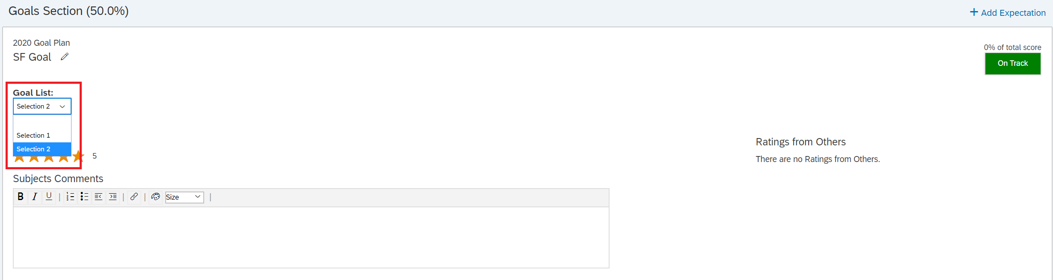Increase indent in comment editor
This screenshot has height=280, width=1053.
coord(113,197)
